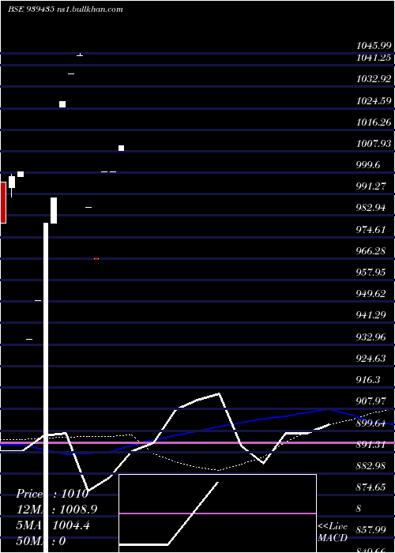Click the 907.97 price axis label
Screen dimensions: 395x553
pyautogui.click(x=371, y=401)
